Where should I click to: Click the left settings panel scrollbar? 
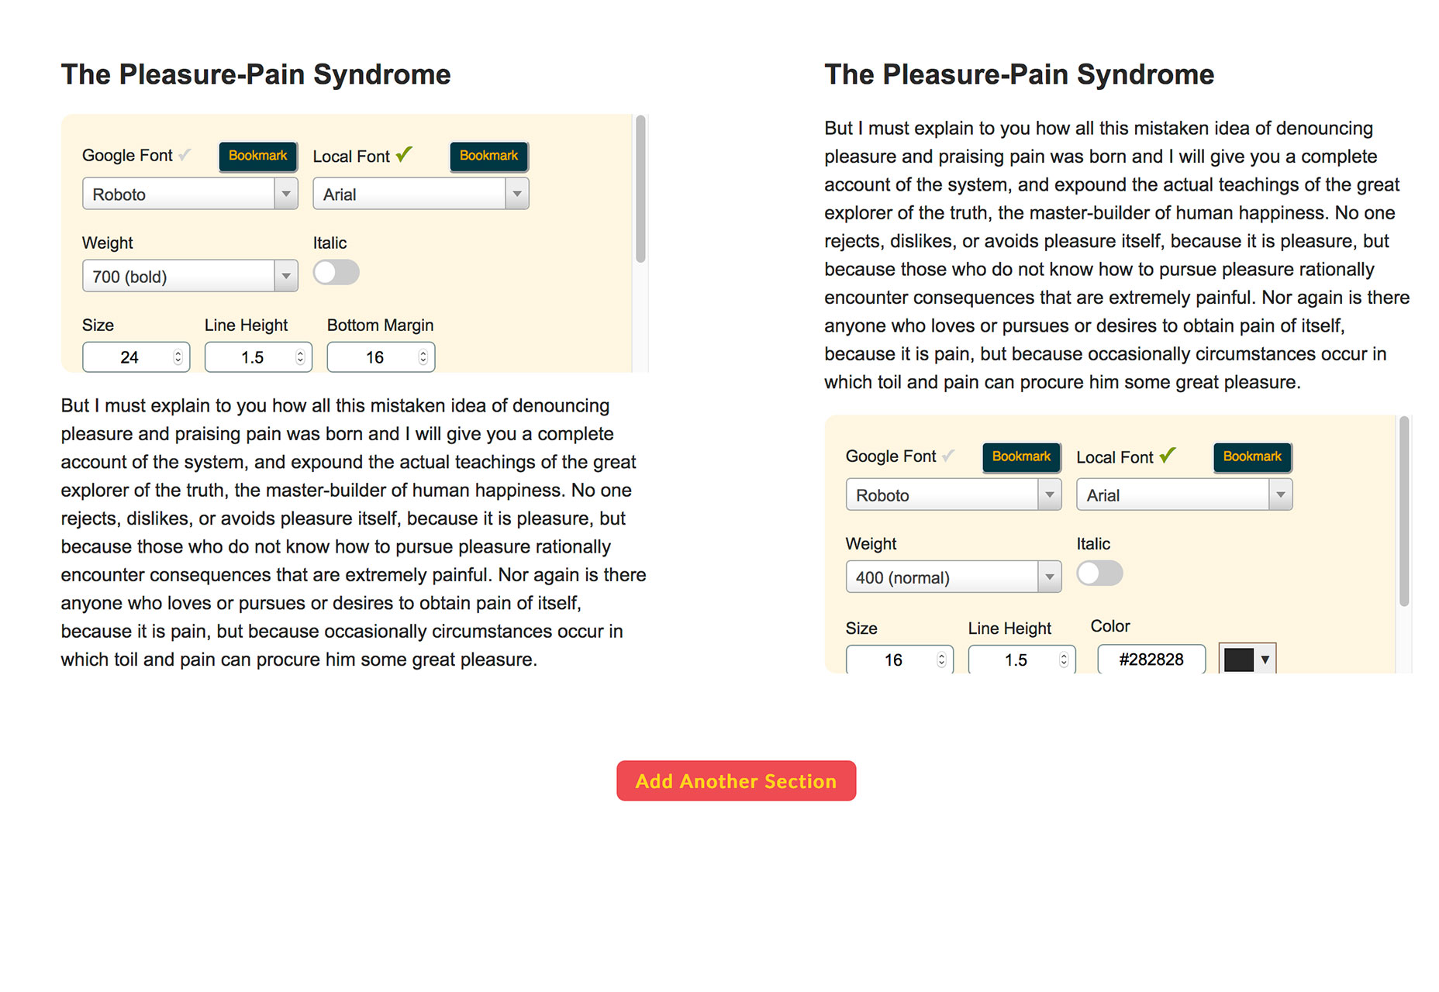[x=640, y=189]
